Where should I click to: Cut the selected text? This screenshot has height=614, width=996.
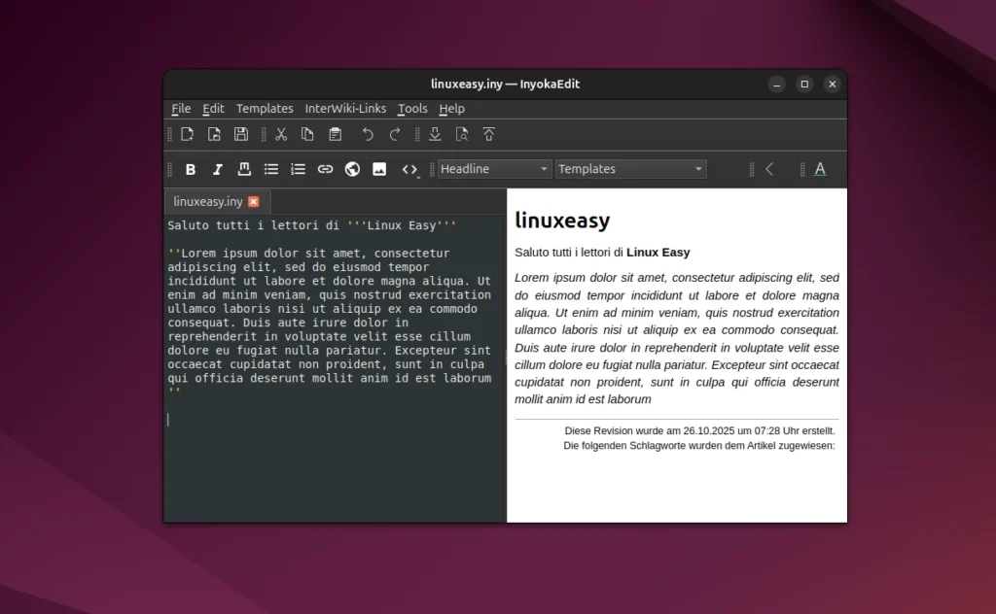[x=280, y=133]
